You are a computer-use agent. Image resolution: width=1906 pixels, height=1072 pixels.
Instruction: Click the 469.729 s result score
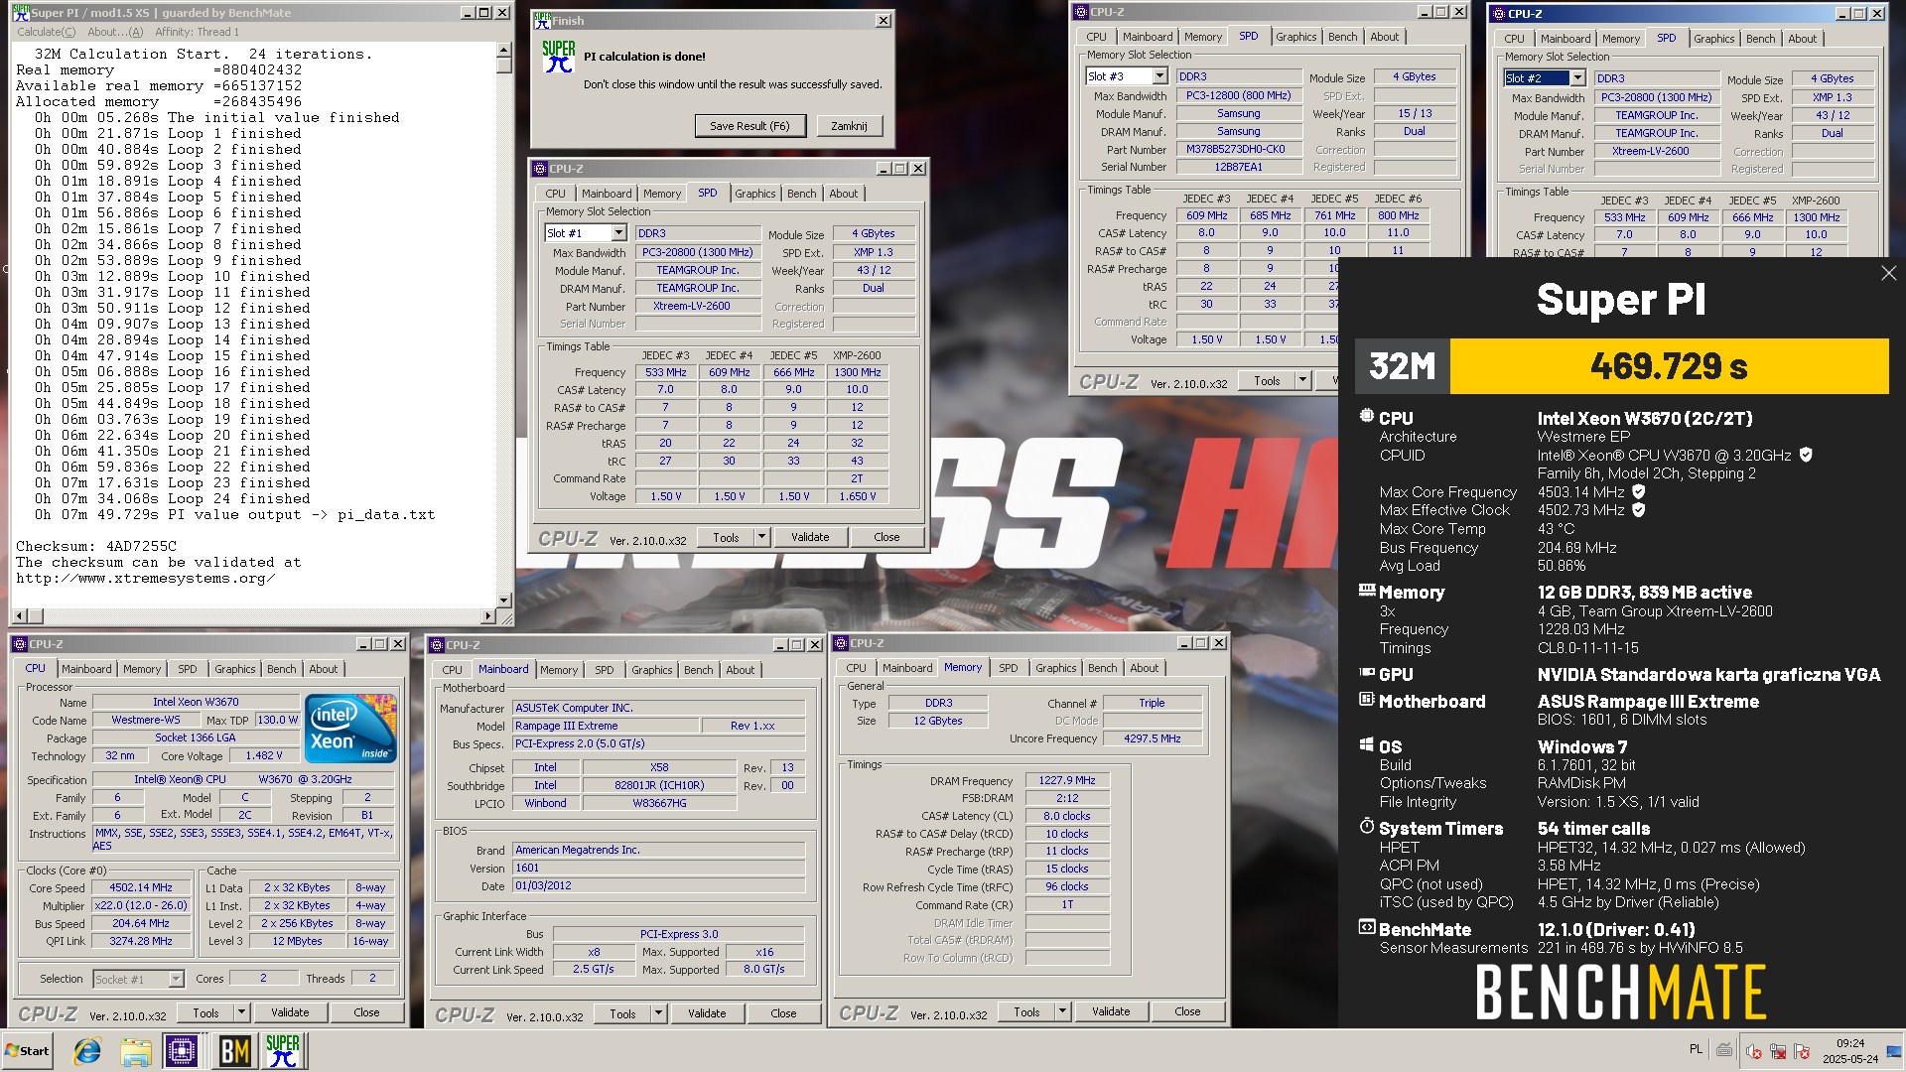click(x=1669, y=366)
